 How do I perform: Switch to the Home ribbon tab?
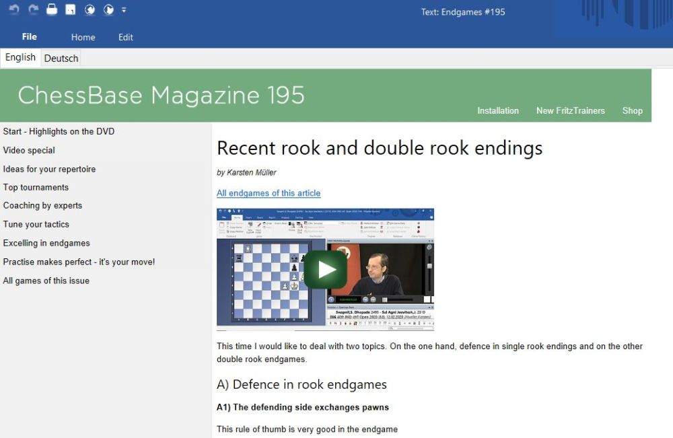point(83,37)
